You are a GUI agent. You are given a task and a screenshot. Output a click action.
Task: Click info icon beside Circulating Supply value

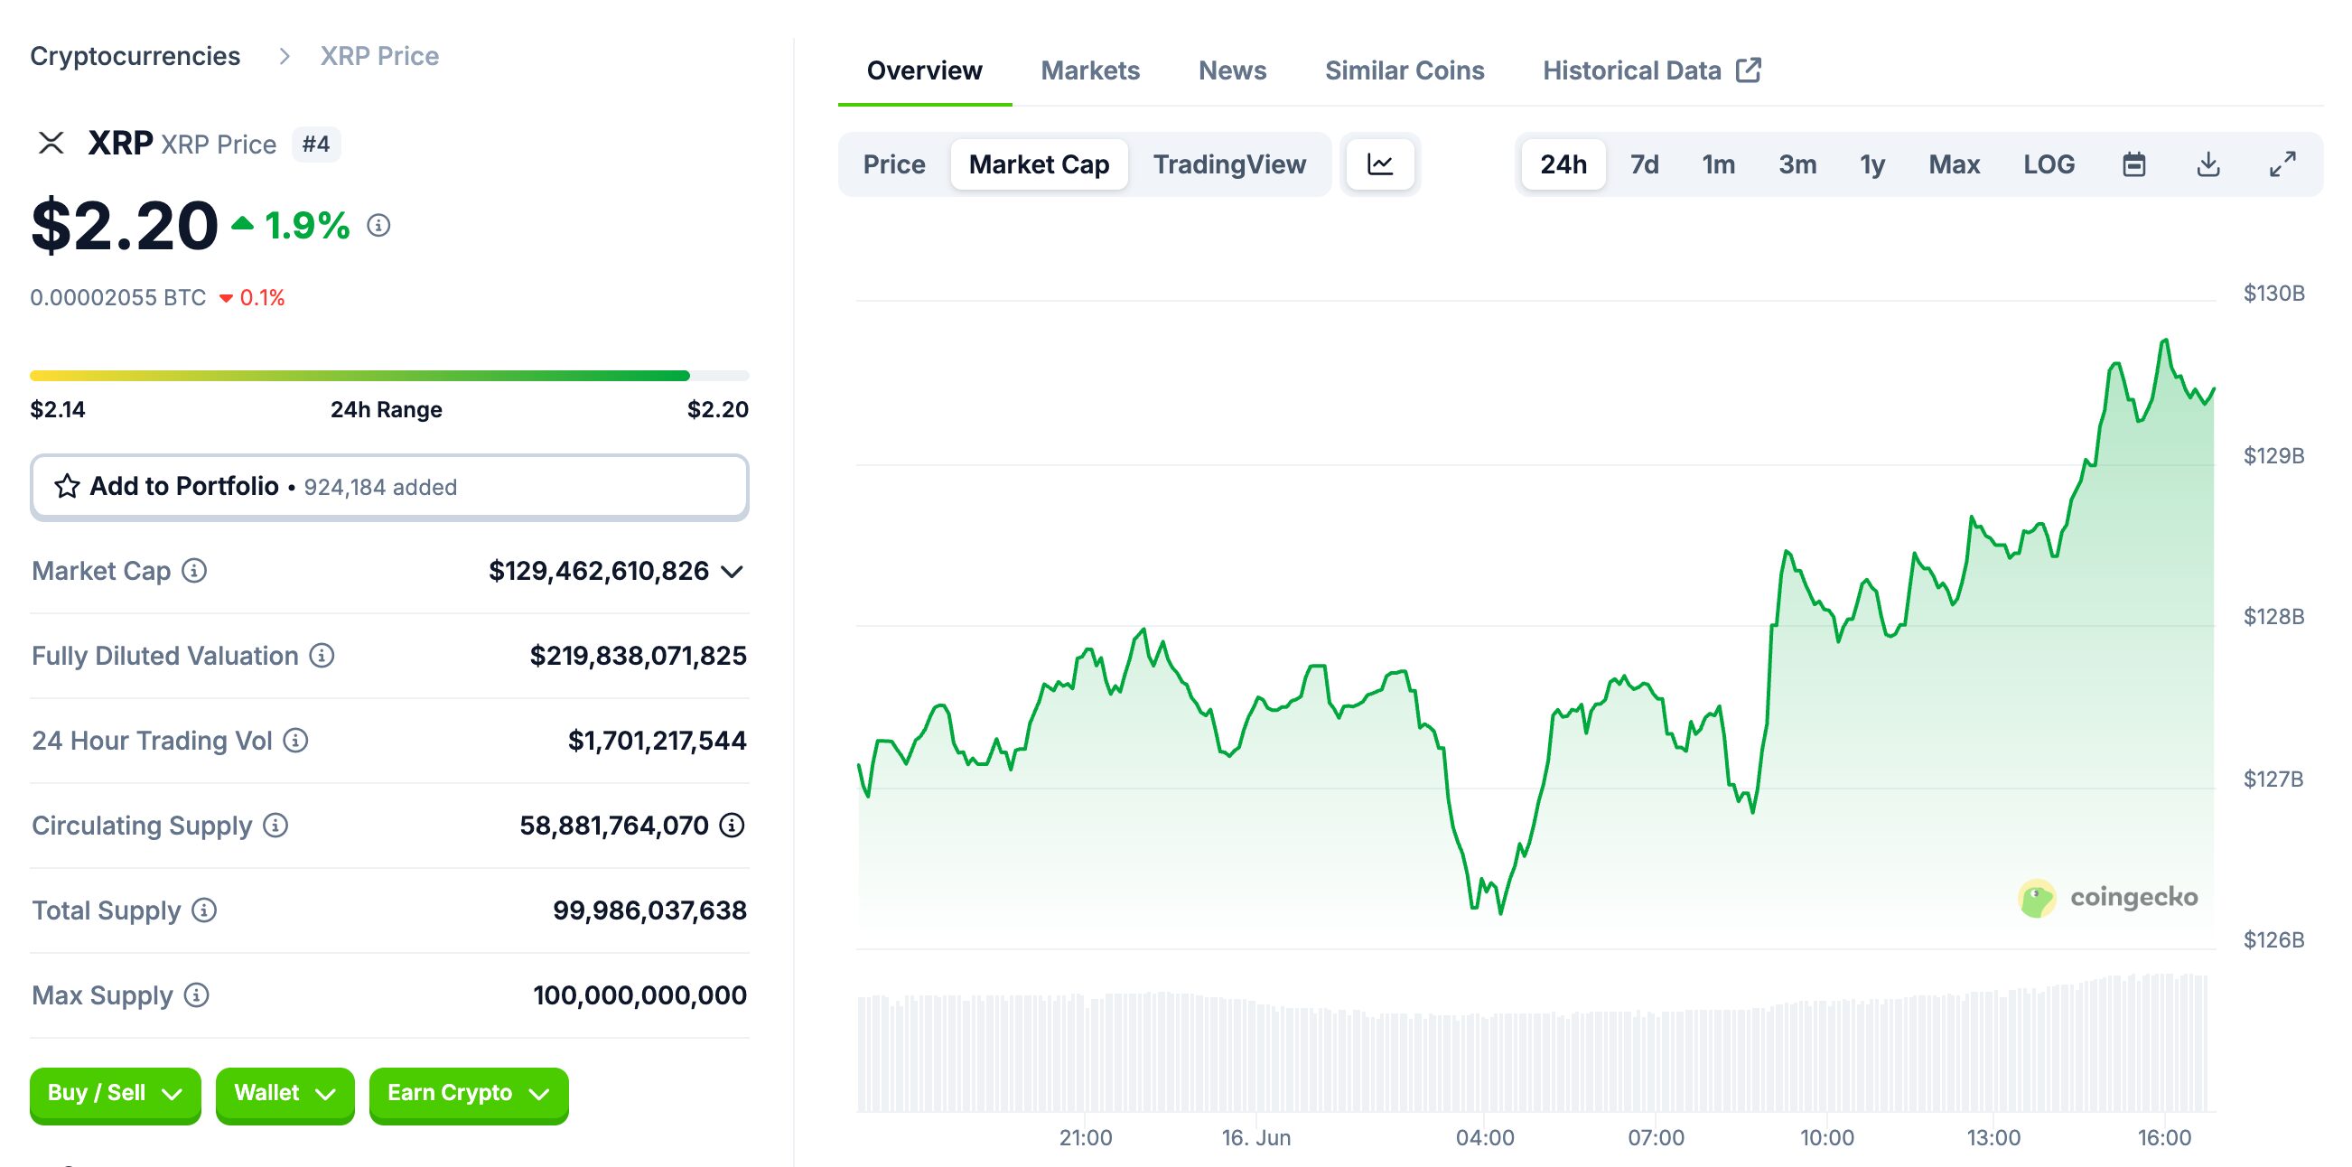tap(732, 826)
